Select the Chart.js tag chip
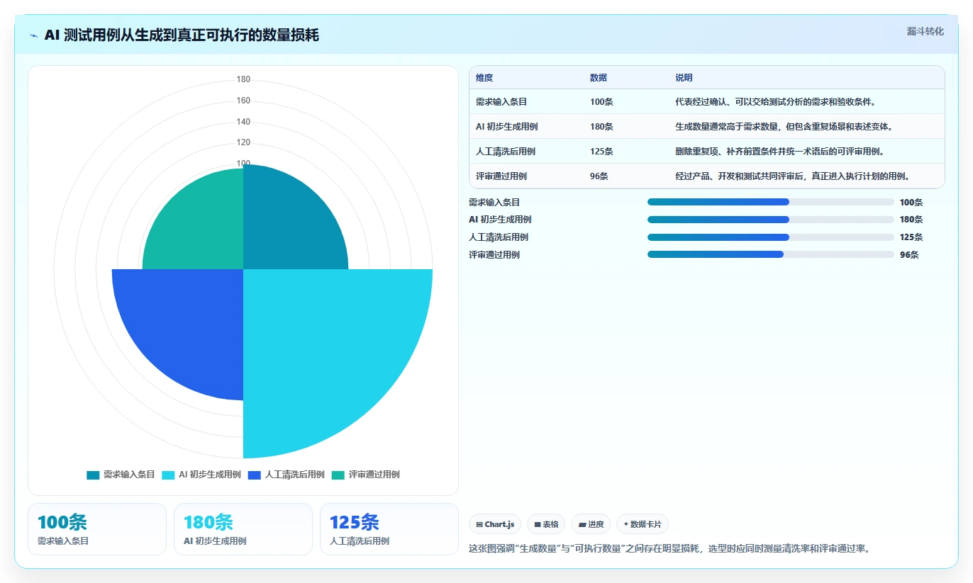The image size is (973, 583). pyautogui.click(x=495, y=524)
